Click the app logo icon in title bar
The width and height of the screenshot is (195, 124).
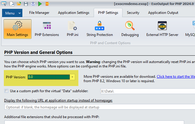coord(4,4)
